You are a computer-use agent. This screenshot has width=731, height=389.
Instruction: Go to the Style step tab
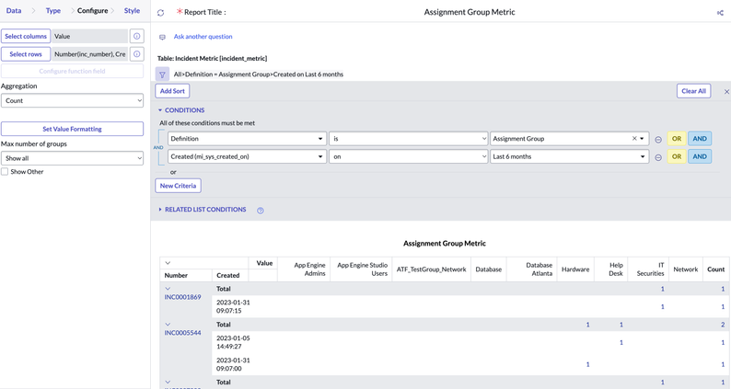[x=132, y=10]
